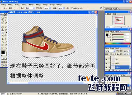
Task: Select the Lasso tool
Action: pyautogui.click(x=2, y=20)
